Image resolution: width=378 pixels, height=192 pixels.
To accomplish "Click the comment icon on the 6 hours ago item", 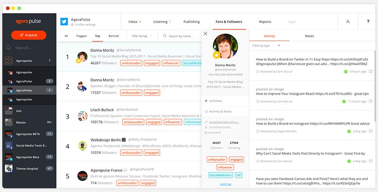I will click(x=371, y=72).
